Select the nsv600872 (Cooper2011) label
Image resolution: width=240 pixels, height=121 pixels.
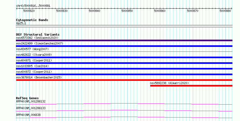pyautogui.click(x=34, y=72)
